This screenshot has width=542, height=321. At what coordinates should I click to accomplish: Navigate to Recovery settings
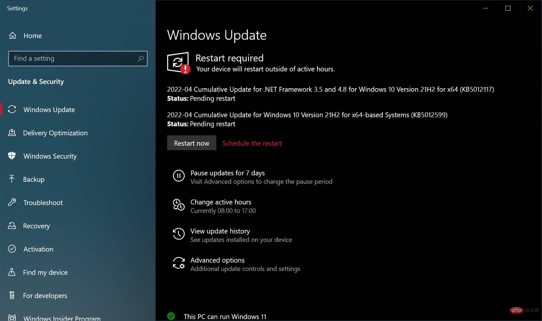point(78,226)
